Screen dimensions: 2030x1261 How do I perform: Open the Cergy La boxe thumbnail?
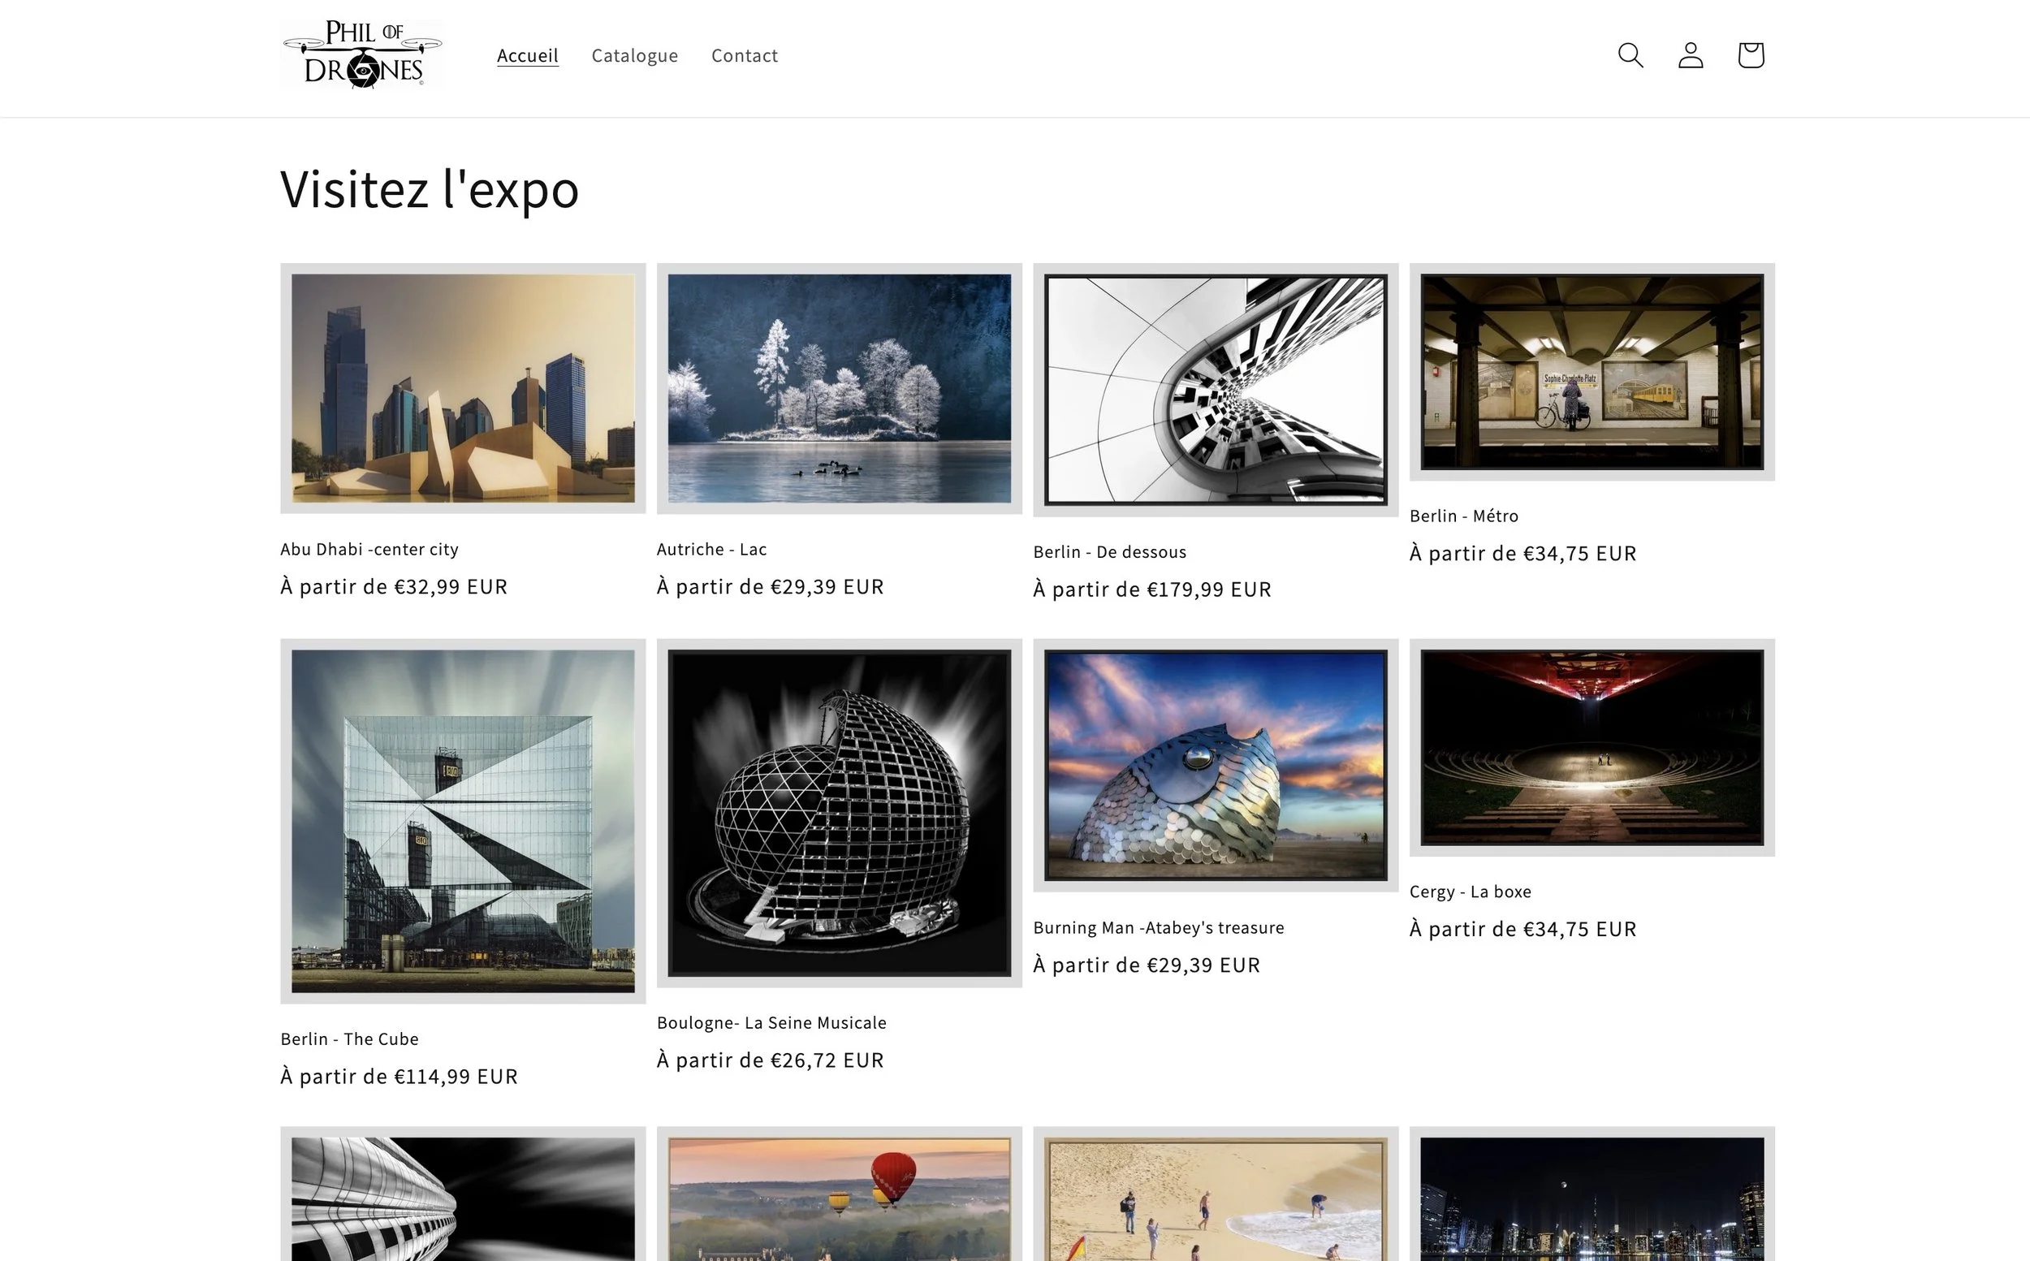(x=1592, y=747)
